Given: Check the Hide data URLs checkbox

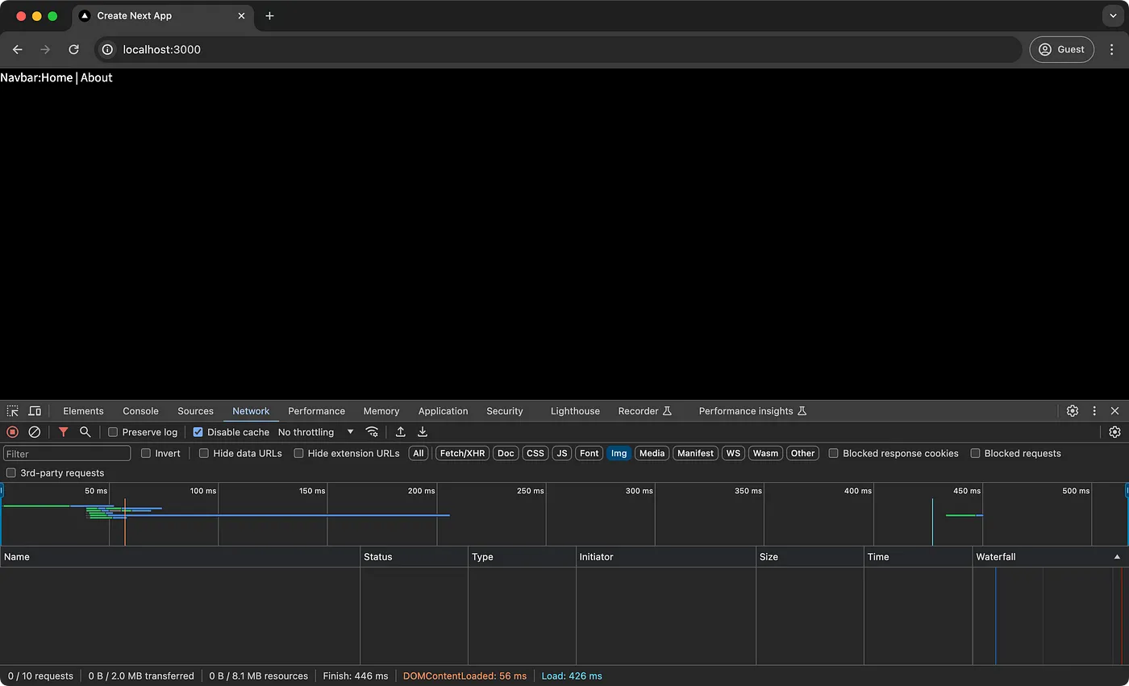Looking at the screenshot, I should point(204,453).
